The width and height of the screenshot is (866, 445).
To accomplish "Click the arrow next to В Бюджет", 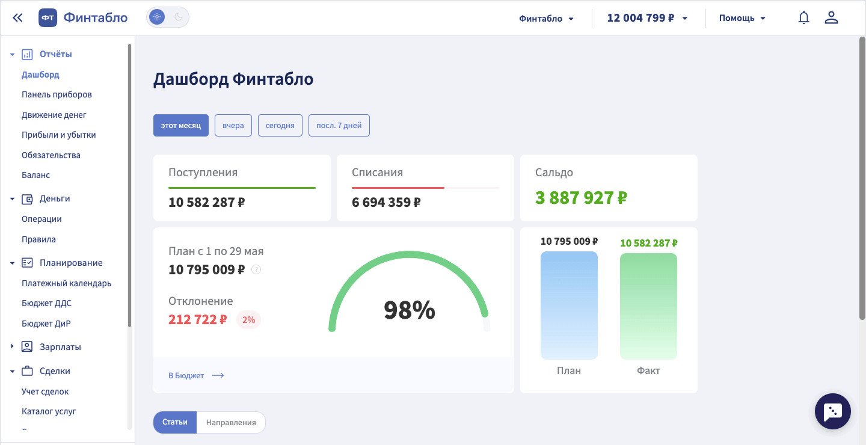I will point(218,376).
